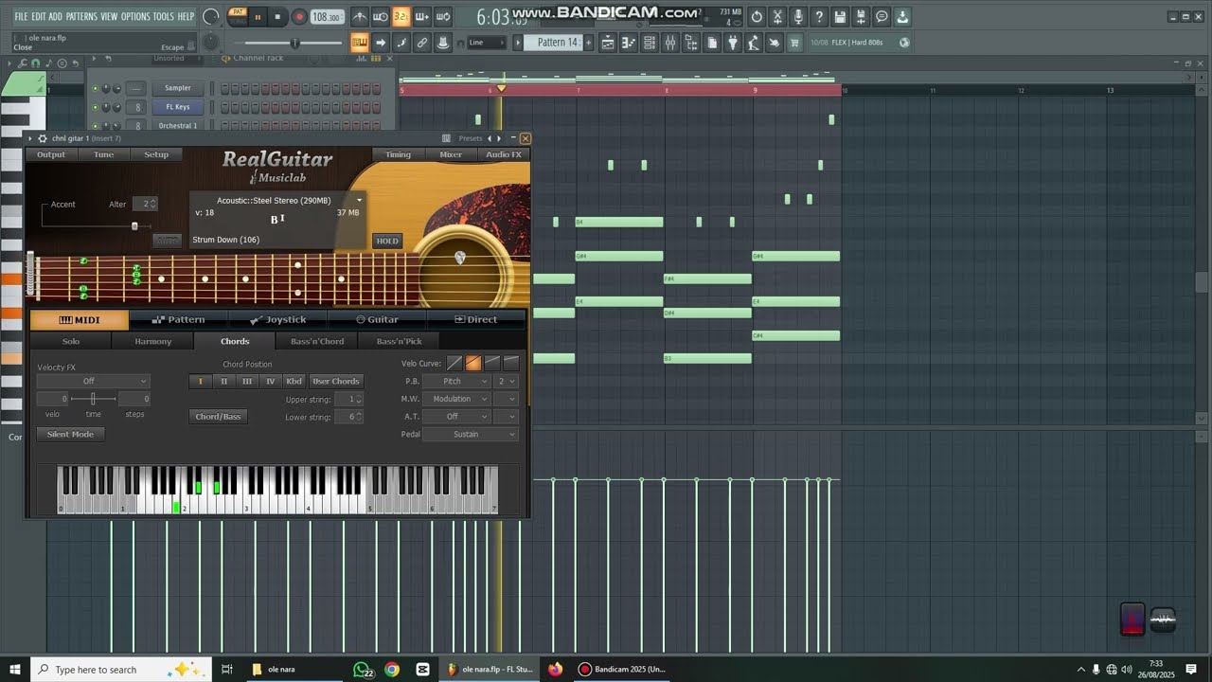Click the globe icon next to FLEX Hard 808s
This screenshot has width=1212, height=682.
[x=904, y=43]
